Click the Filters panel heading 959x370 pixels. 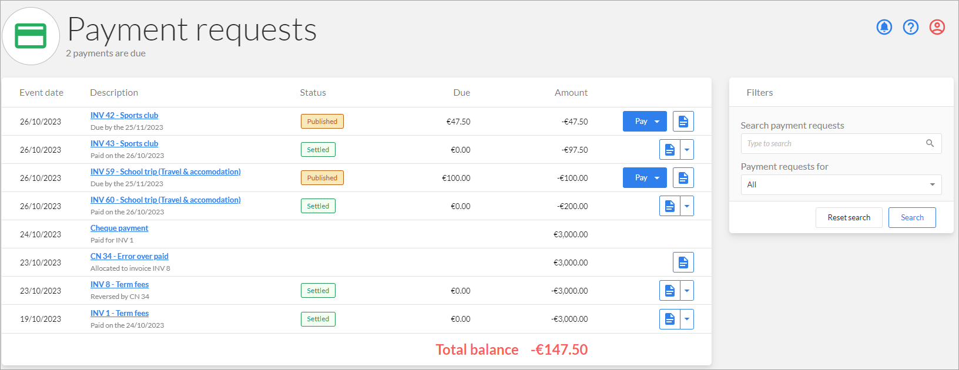click(x=760, y=93)
